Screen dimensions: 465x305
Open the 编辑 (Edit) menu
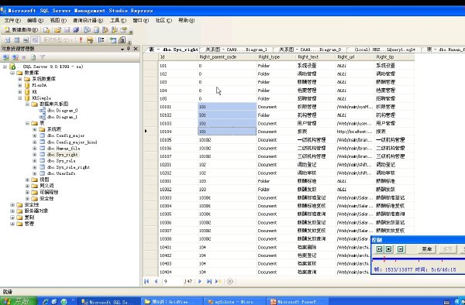35,20
